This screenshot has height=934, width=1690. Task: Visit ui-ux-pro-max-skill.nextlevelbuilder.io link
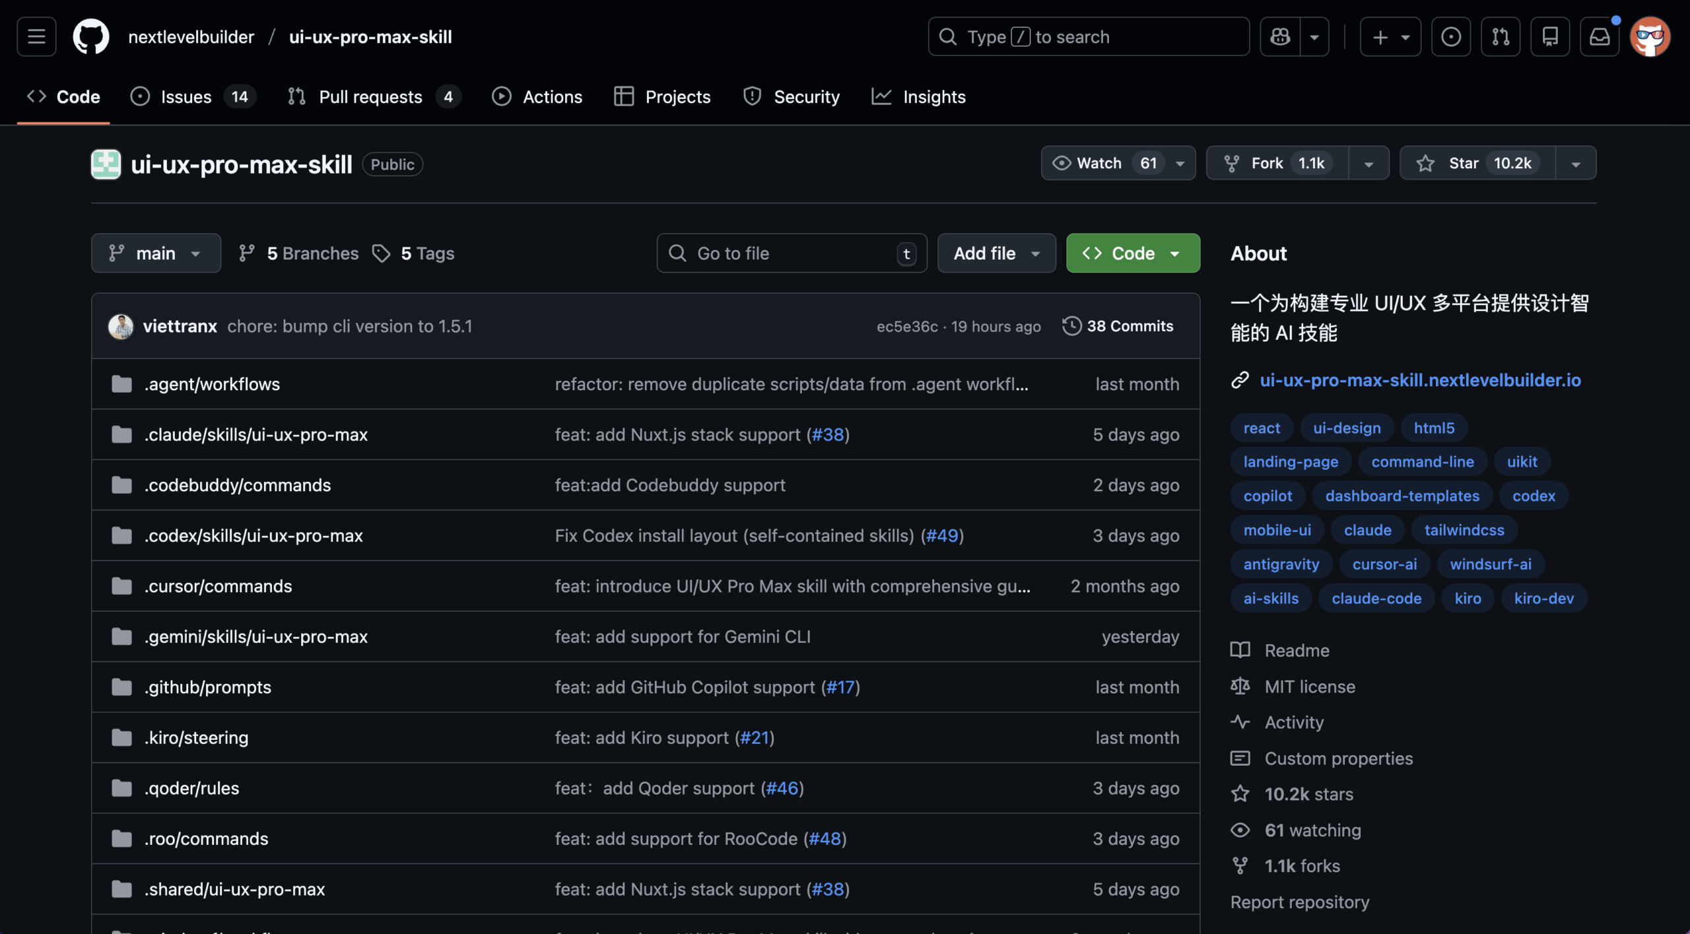(1419, 380)
